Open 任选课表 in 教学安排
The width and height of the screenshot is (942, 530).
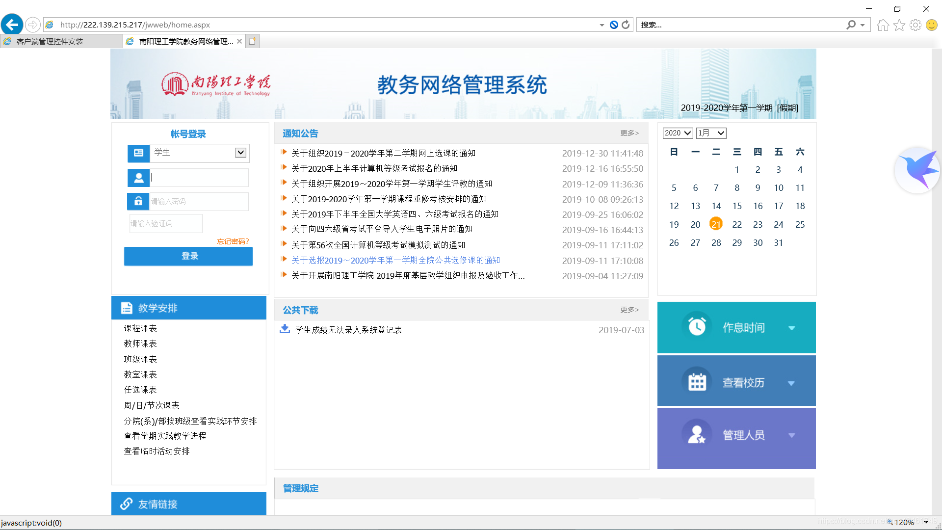pyautogui.click(x=140, y=390)
